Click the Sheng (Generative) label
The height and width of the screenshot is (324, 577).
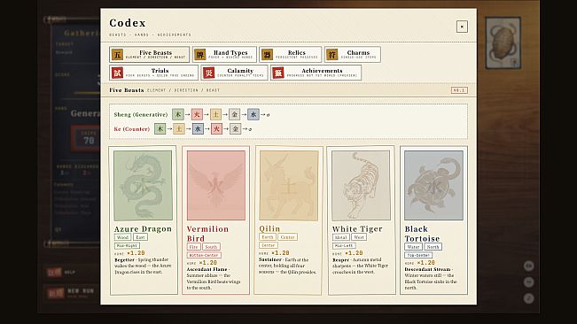(x=141, y=114)
